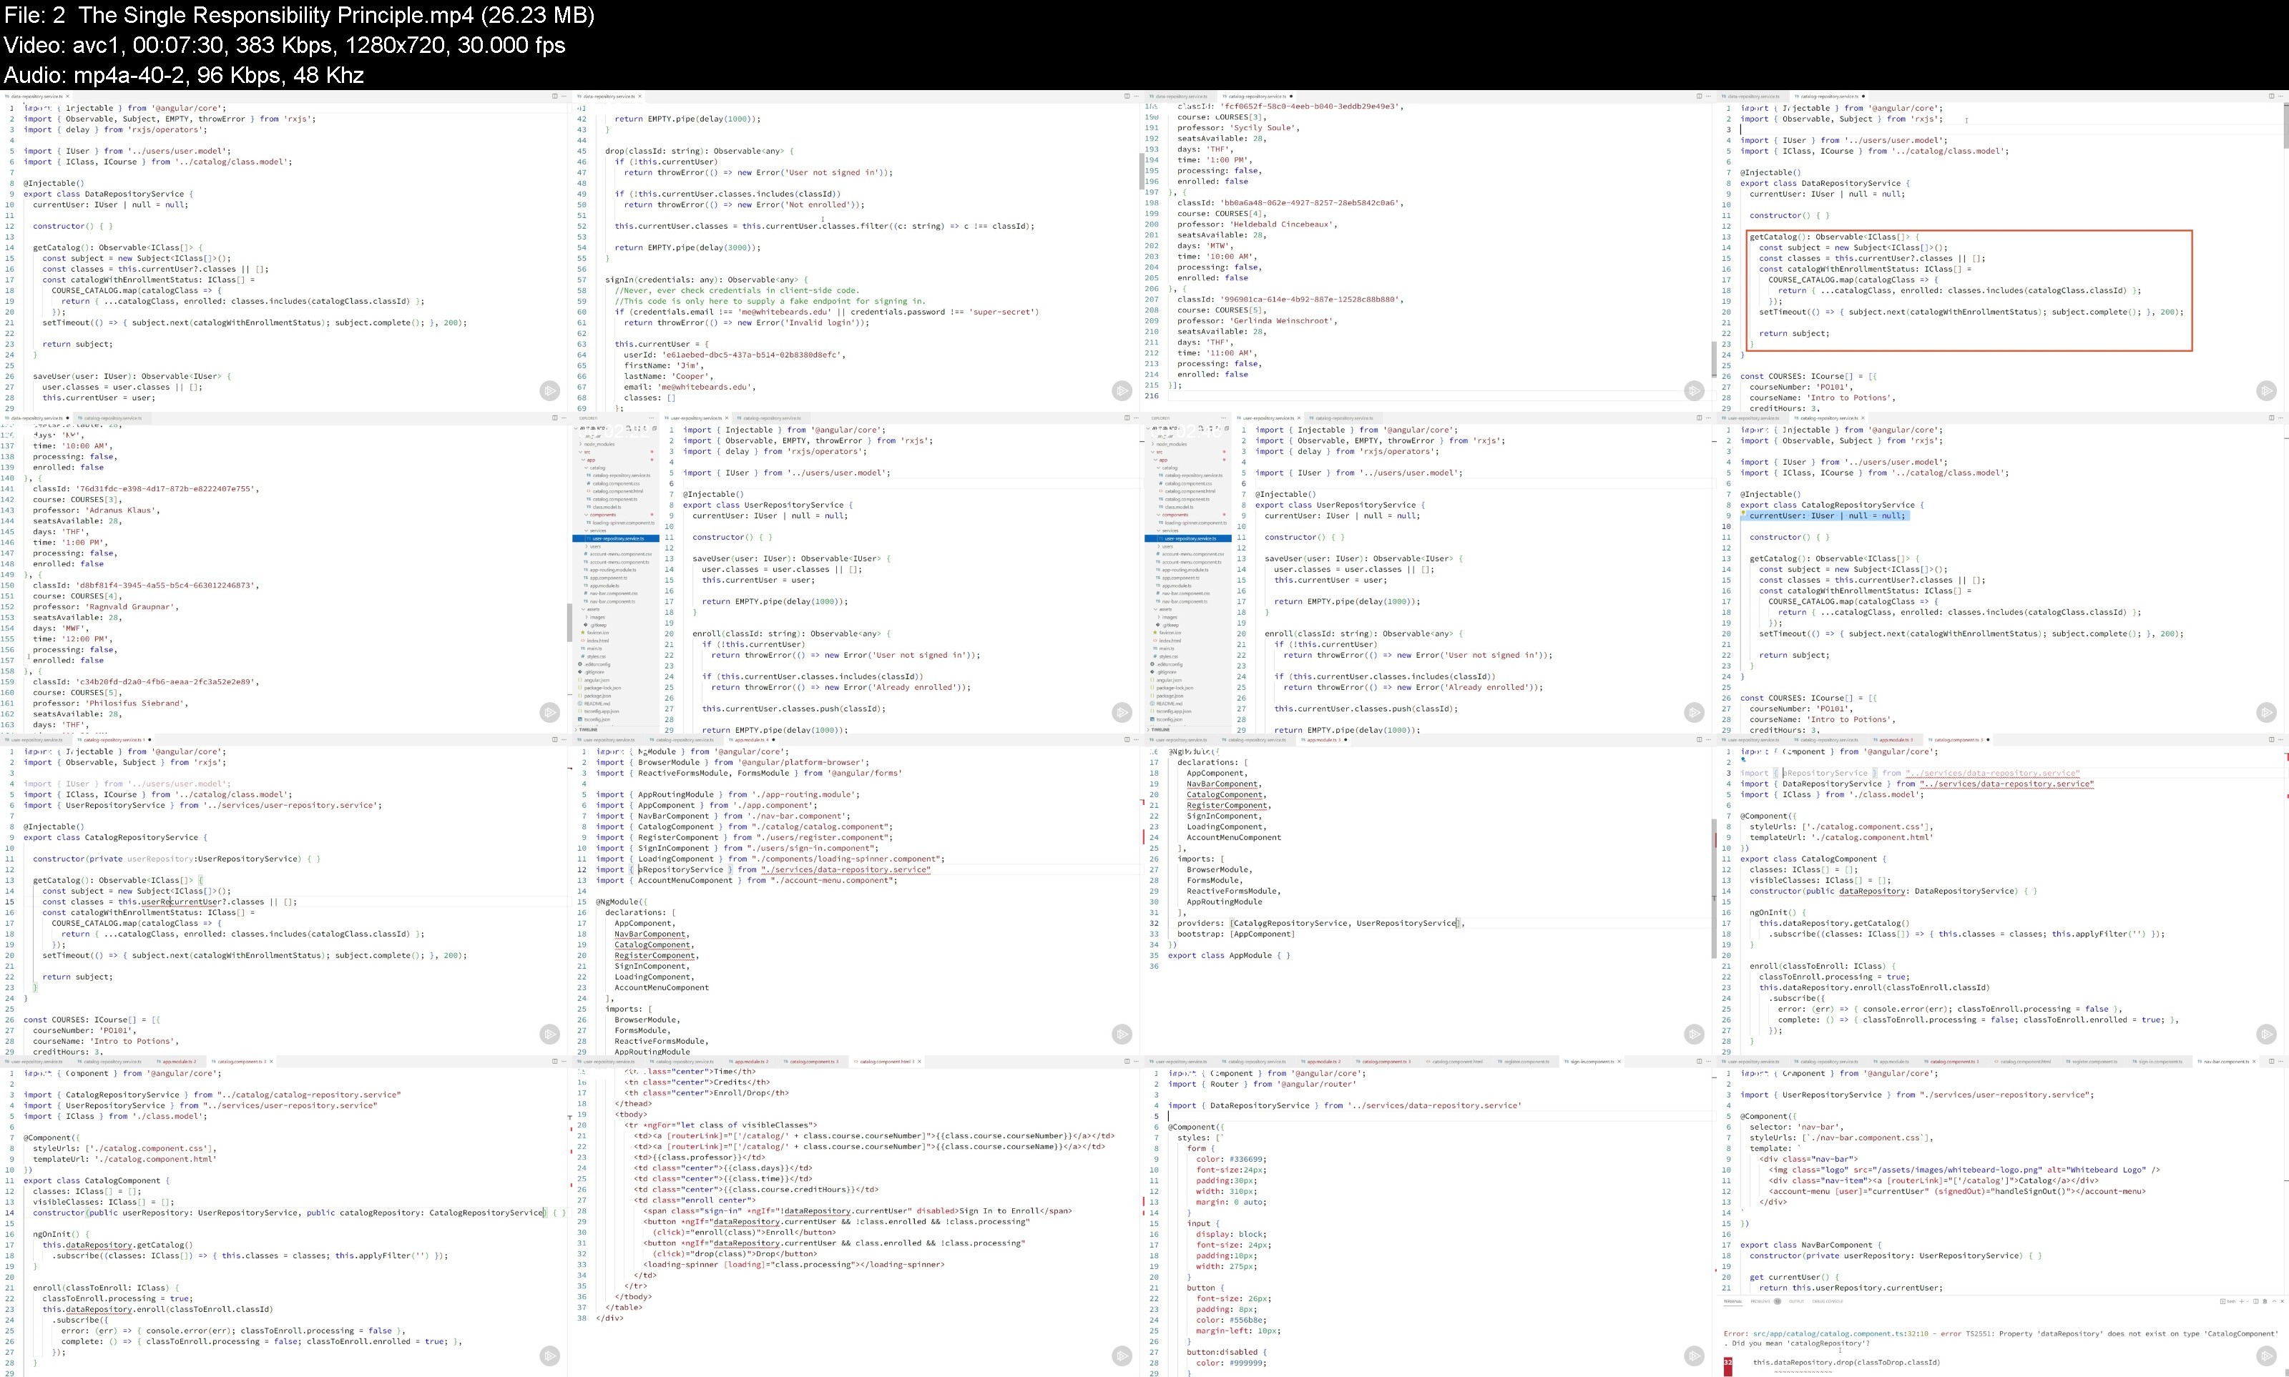Close the terminal panel with its X icon
The width and height of the screenshot is (2289, 1377).
(x=2283, y=1301)
